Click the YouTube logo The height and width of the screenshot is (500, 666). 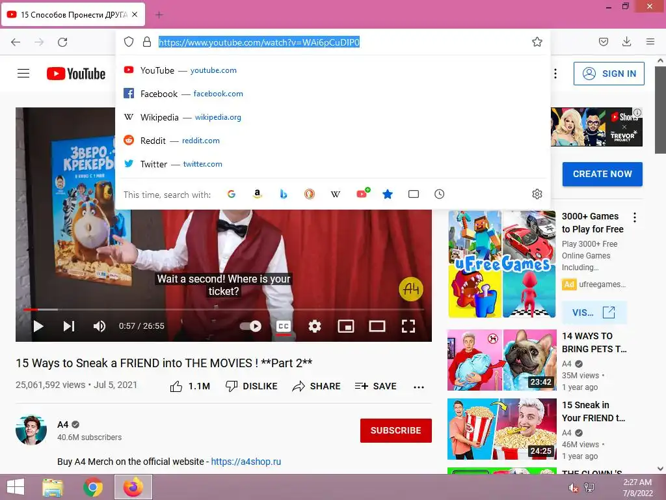coord(76,74)
